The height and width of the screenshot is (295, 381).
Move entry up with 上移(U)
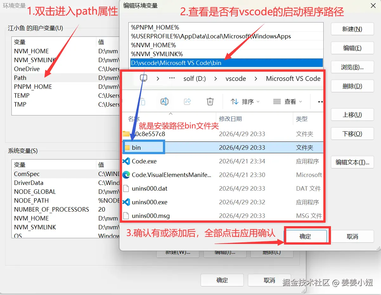[352, 115]
